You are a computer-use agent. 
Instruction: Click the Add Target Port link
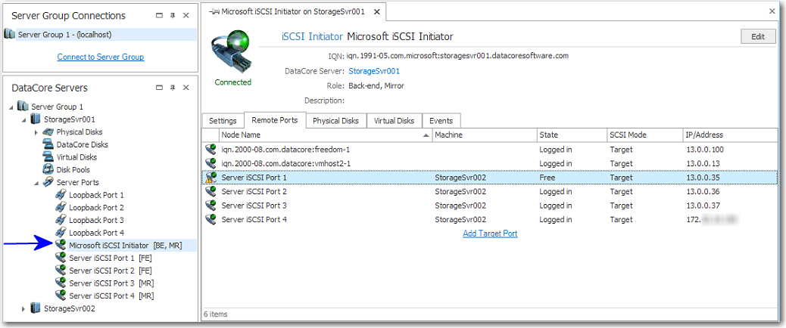point(490,234)
